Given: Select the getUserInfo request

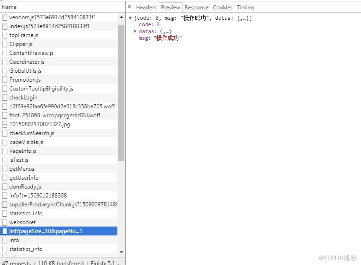Looking at the screenshot, I should point(60,178).
